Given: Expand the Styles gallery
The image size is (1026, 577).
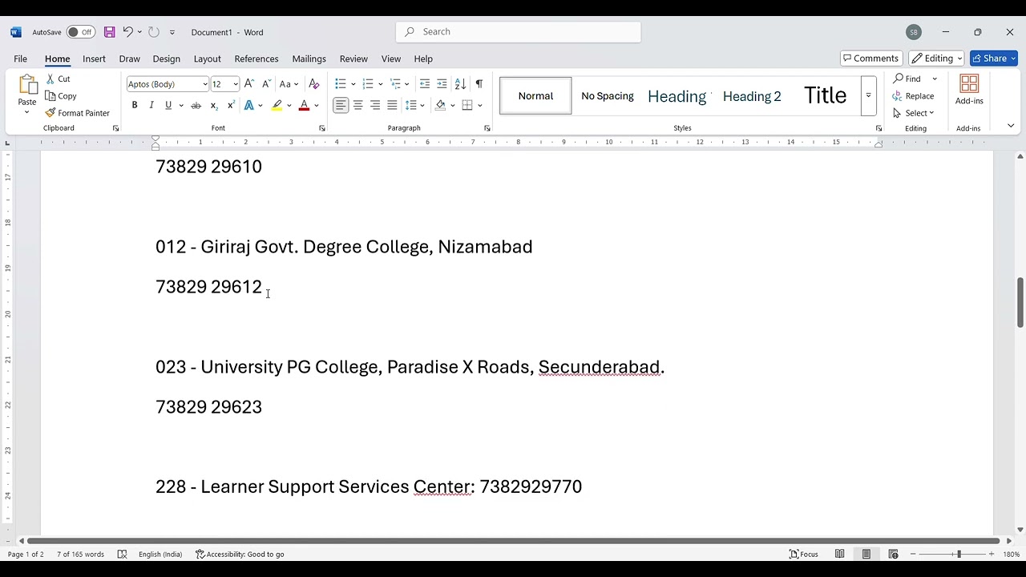Looking at the screenshot, I should 868,95.
